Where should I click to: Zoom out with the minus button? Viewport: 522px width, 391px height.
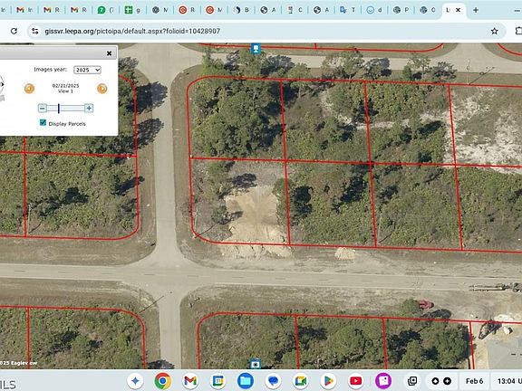pos(43,108)
